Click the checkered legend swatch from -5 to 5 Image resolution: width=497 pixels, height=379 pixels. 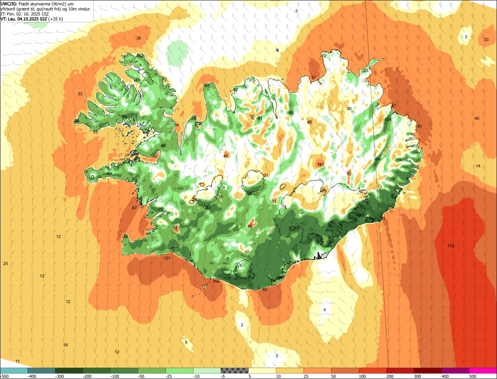click(235, 370)
